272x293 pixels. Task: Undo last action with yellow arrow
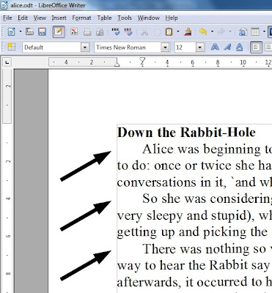coord(203,31)
